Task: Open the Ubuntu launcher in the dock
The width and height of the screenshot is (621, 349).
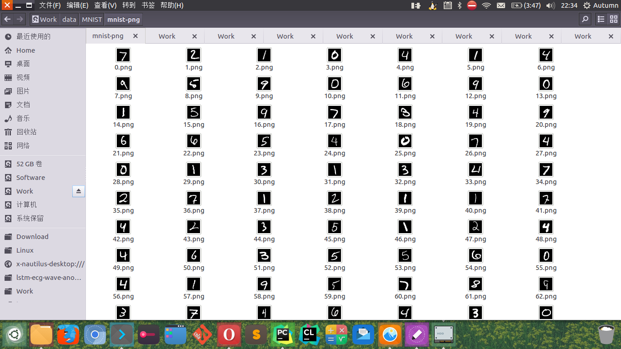Action: tap(15, 335)
